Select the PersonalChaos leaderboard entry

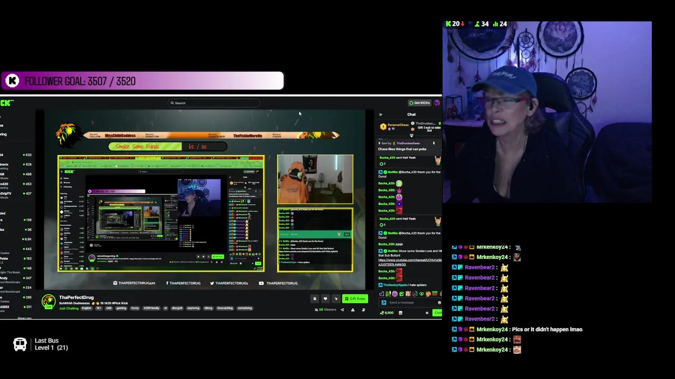[394, 126]
